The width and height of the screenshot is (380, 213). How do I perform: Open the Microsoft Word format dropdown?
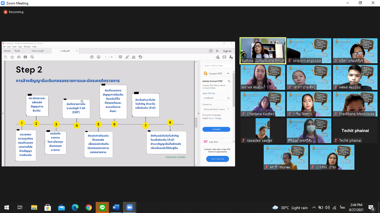(216, 109)
